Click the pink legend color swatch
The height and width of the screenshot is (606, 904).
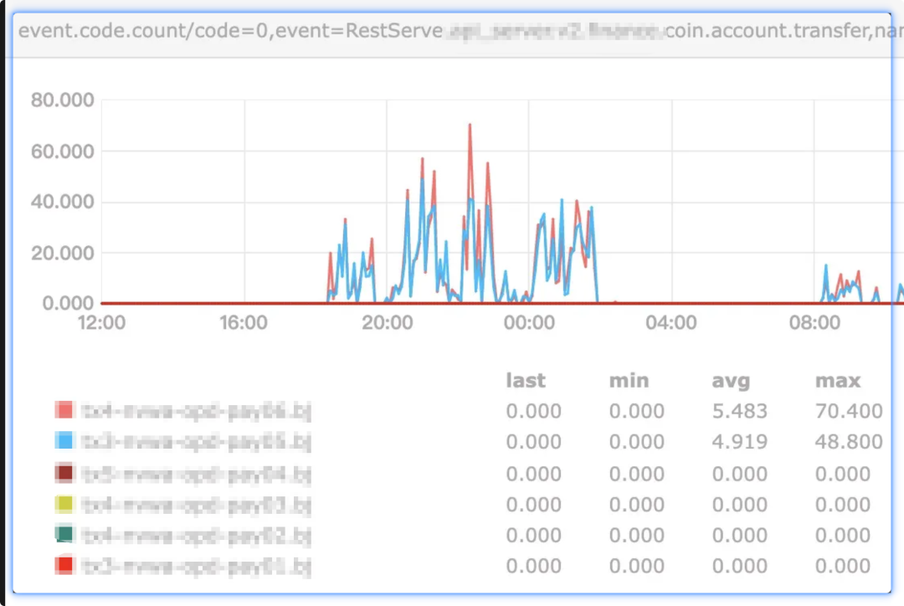click(64, 410)
